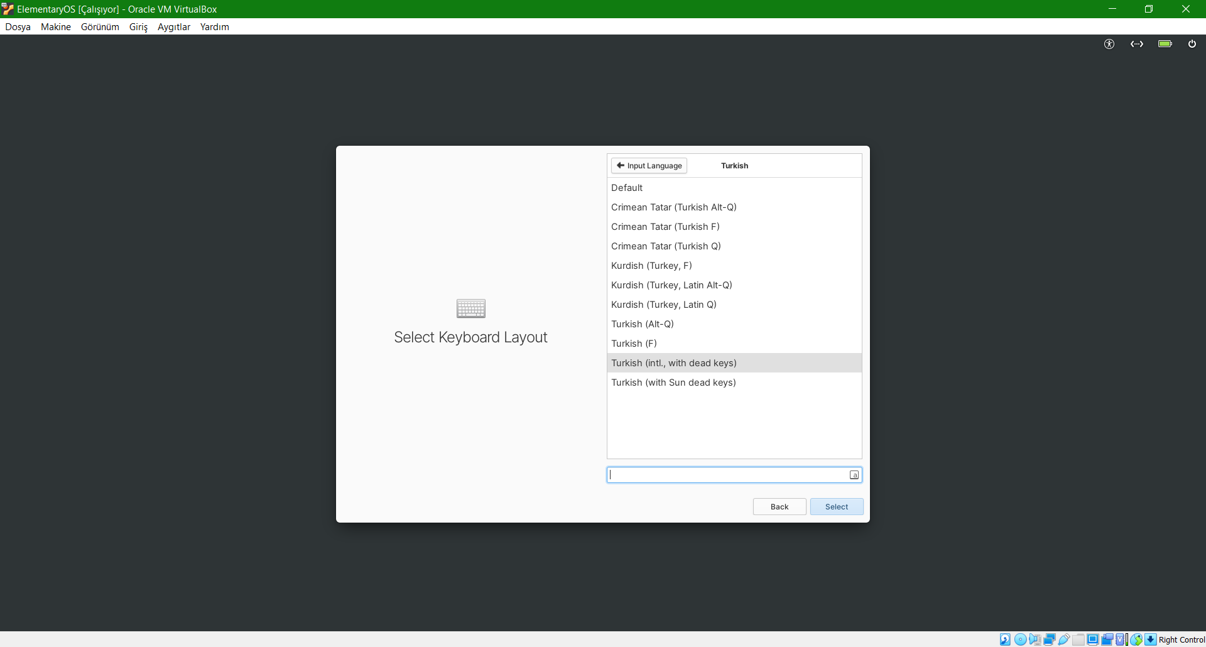Select Crimean Tatar (Turkish Alt-Q)
This screenshot has width=1206, height=647.
click(x=734, y=207)
